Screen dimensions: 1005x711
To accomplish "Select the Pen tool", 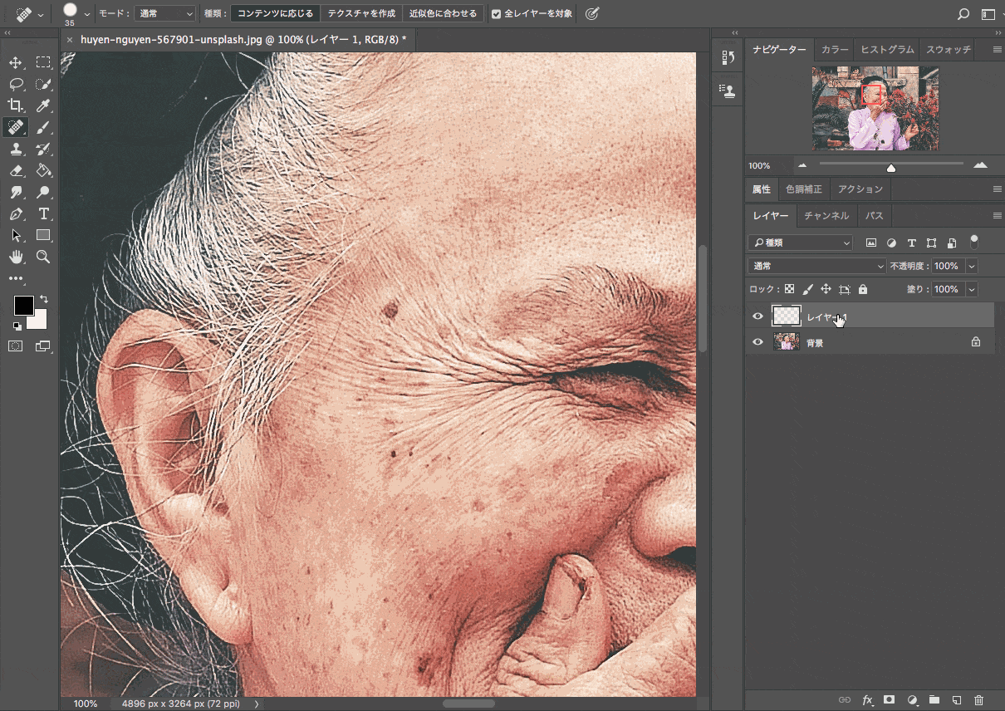I will tap(16, 213).
